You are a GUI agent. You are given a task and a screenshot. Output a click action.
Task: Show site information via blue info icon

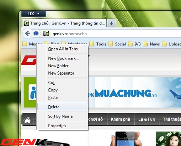[36, 33]
